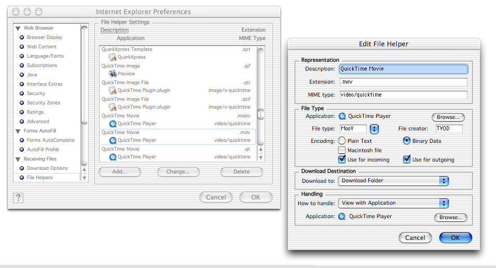
Task: Collapse the Web Browser category
Action: click(x=18, y=29)
